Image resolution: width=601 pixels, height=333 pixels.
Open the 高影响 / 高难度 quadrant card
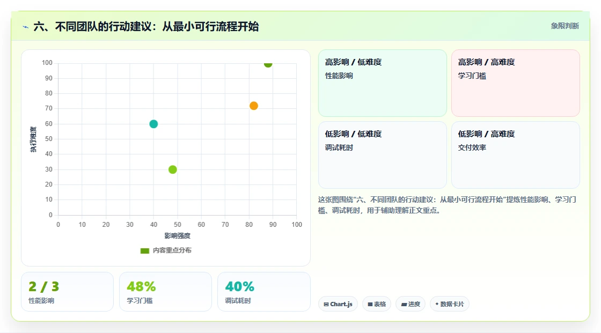tap(516, 83)
